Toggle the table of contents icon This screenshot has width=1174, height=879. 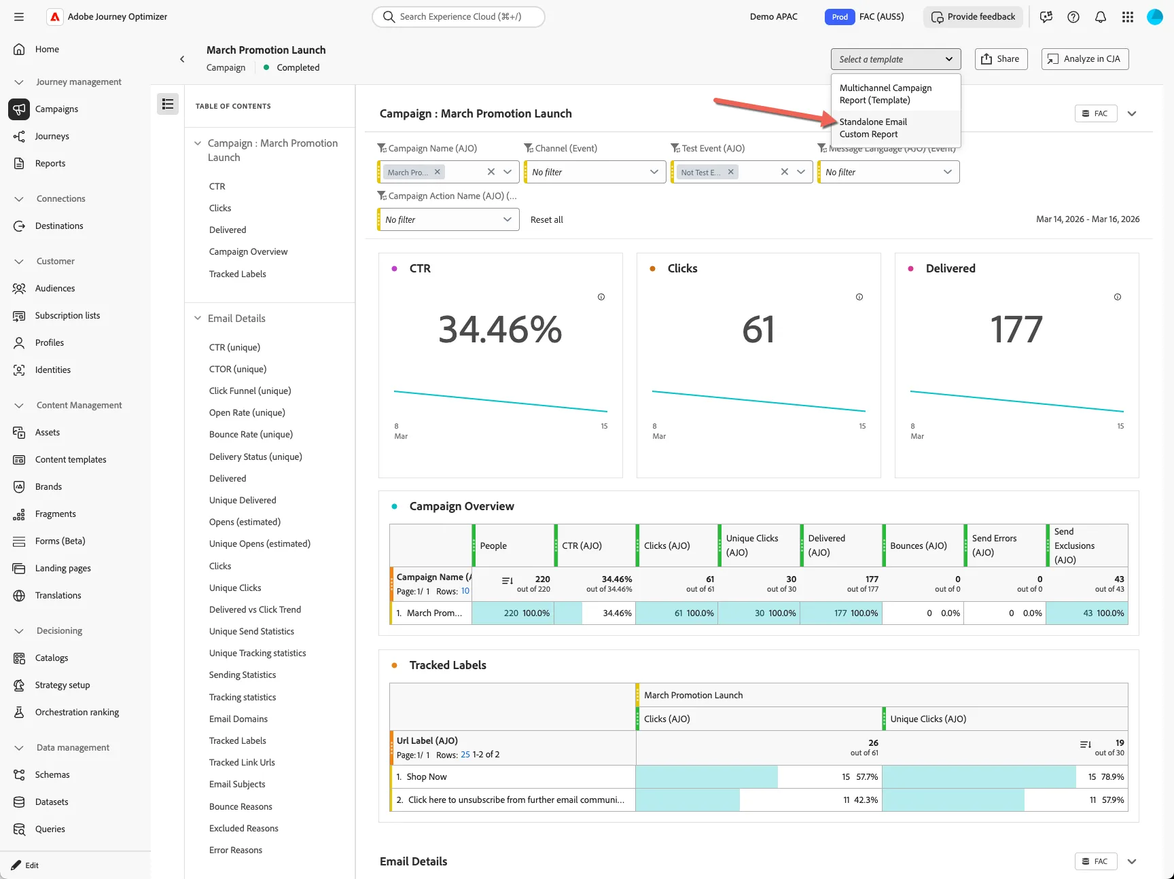click(x=168, y=104)
